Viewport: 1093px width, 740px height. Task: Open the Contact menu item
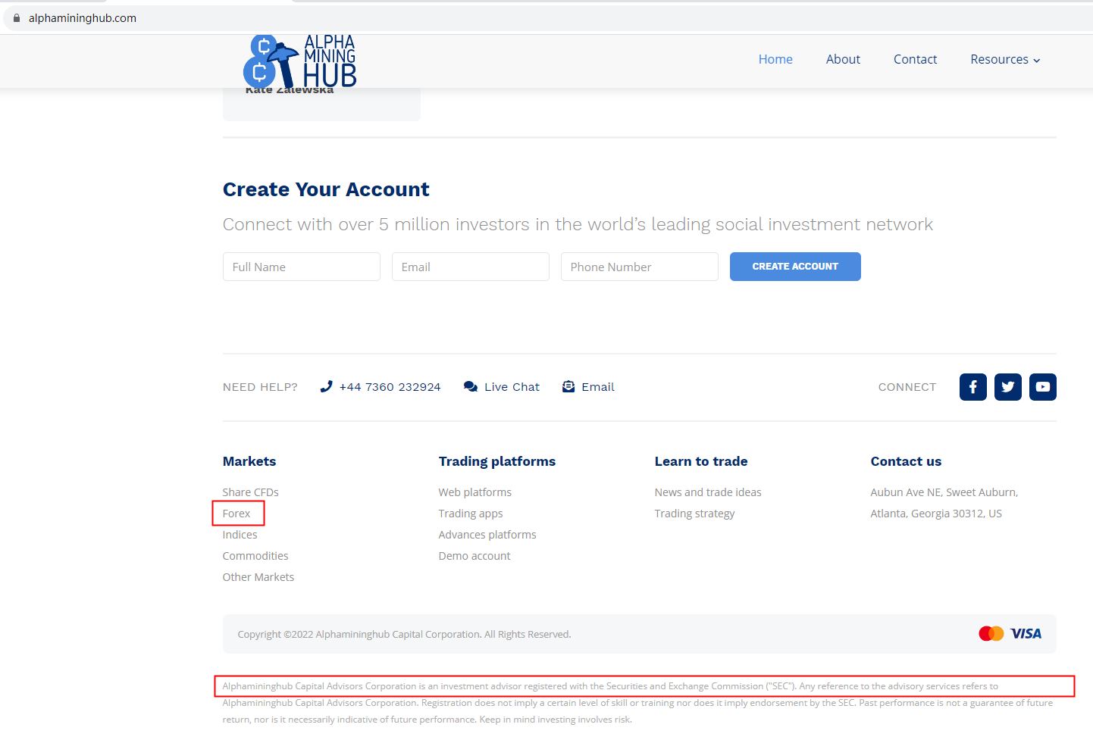tap(915, 59)
